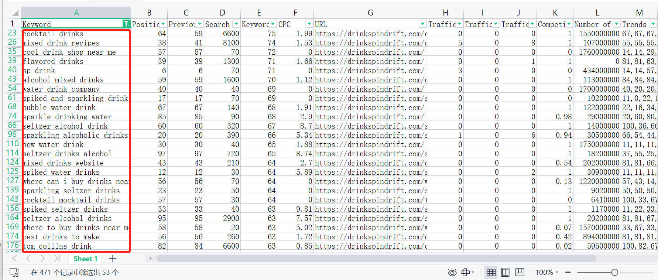Expand the Position column filter
This screenshot has height=280, width=658.
click(x=163, y=24)
